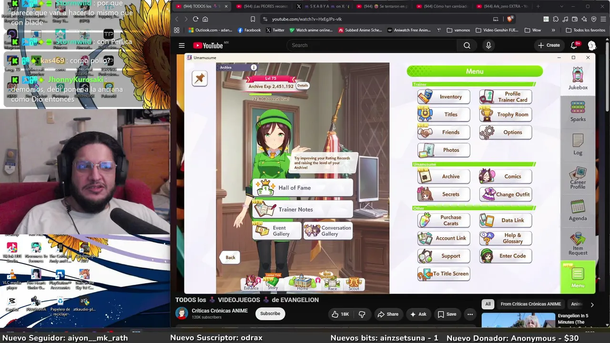Switch to the S K A B Y A X tab
Image resolution: width=610 pixels, height=343 pixels.
coord(322,6)
